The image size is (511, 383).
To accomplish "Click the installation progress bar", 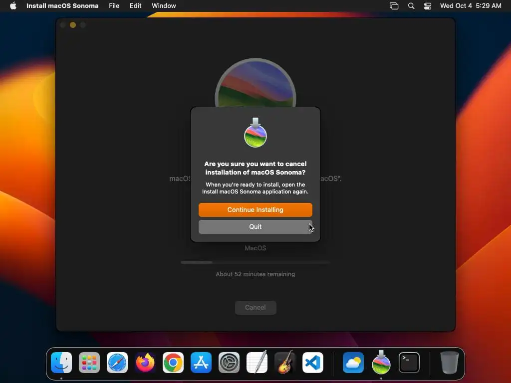I will pos(255,262).
